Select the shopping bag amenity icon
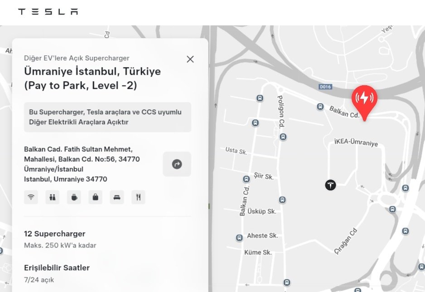This screenshot has width=425, height=292. [96, 197]
